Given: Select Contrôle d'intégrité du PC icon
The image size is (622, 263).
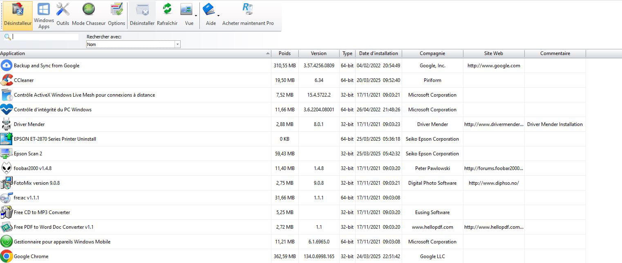Looking at the screenshot, I should [7, 109].
